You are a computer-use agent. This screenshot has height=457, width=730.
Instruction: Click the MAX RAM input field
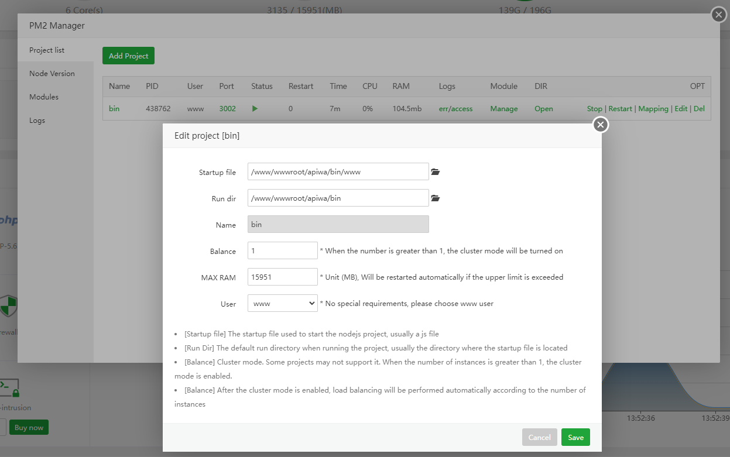click(x=282, y=277)
